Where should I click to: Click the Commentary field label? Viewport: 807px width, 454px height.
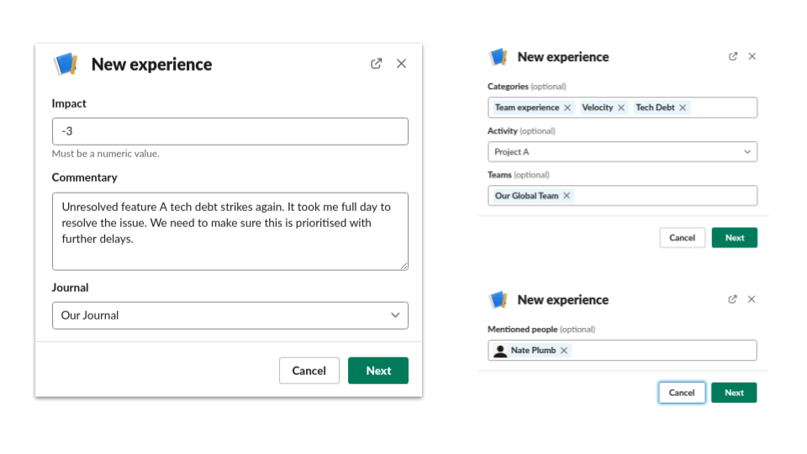84,177
